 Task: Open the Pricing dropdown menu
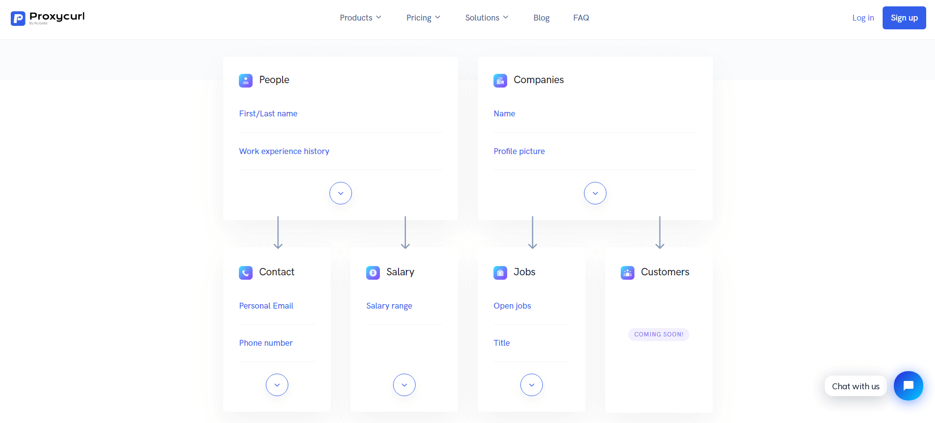click(423, 18)
